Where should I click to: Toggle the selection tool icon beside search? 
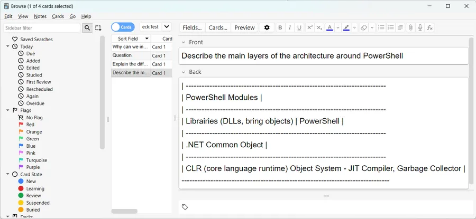coord(98,28)
